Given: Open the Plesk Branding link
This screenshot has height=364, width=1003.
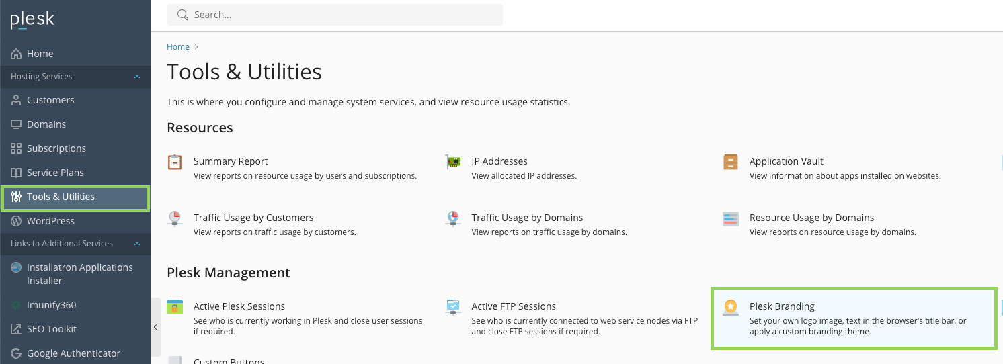Looking at the screenshot, I should (x=782, y=306).
